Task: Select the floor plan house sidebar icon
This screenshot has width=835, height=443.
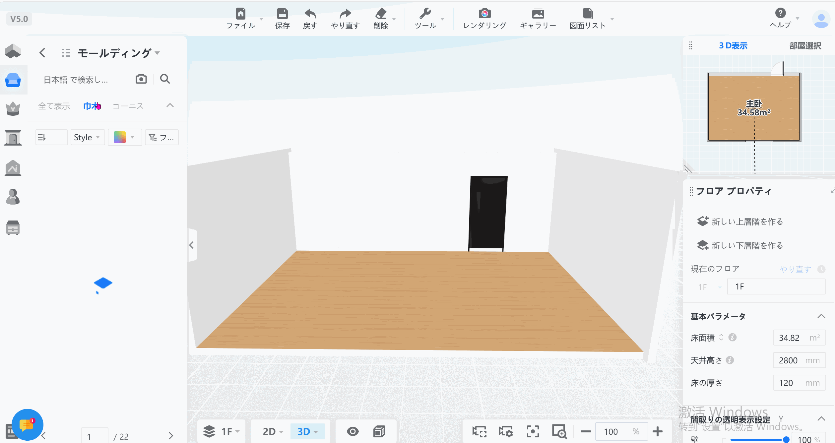Action: coord(13,51)
